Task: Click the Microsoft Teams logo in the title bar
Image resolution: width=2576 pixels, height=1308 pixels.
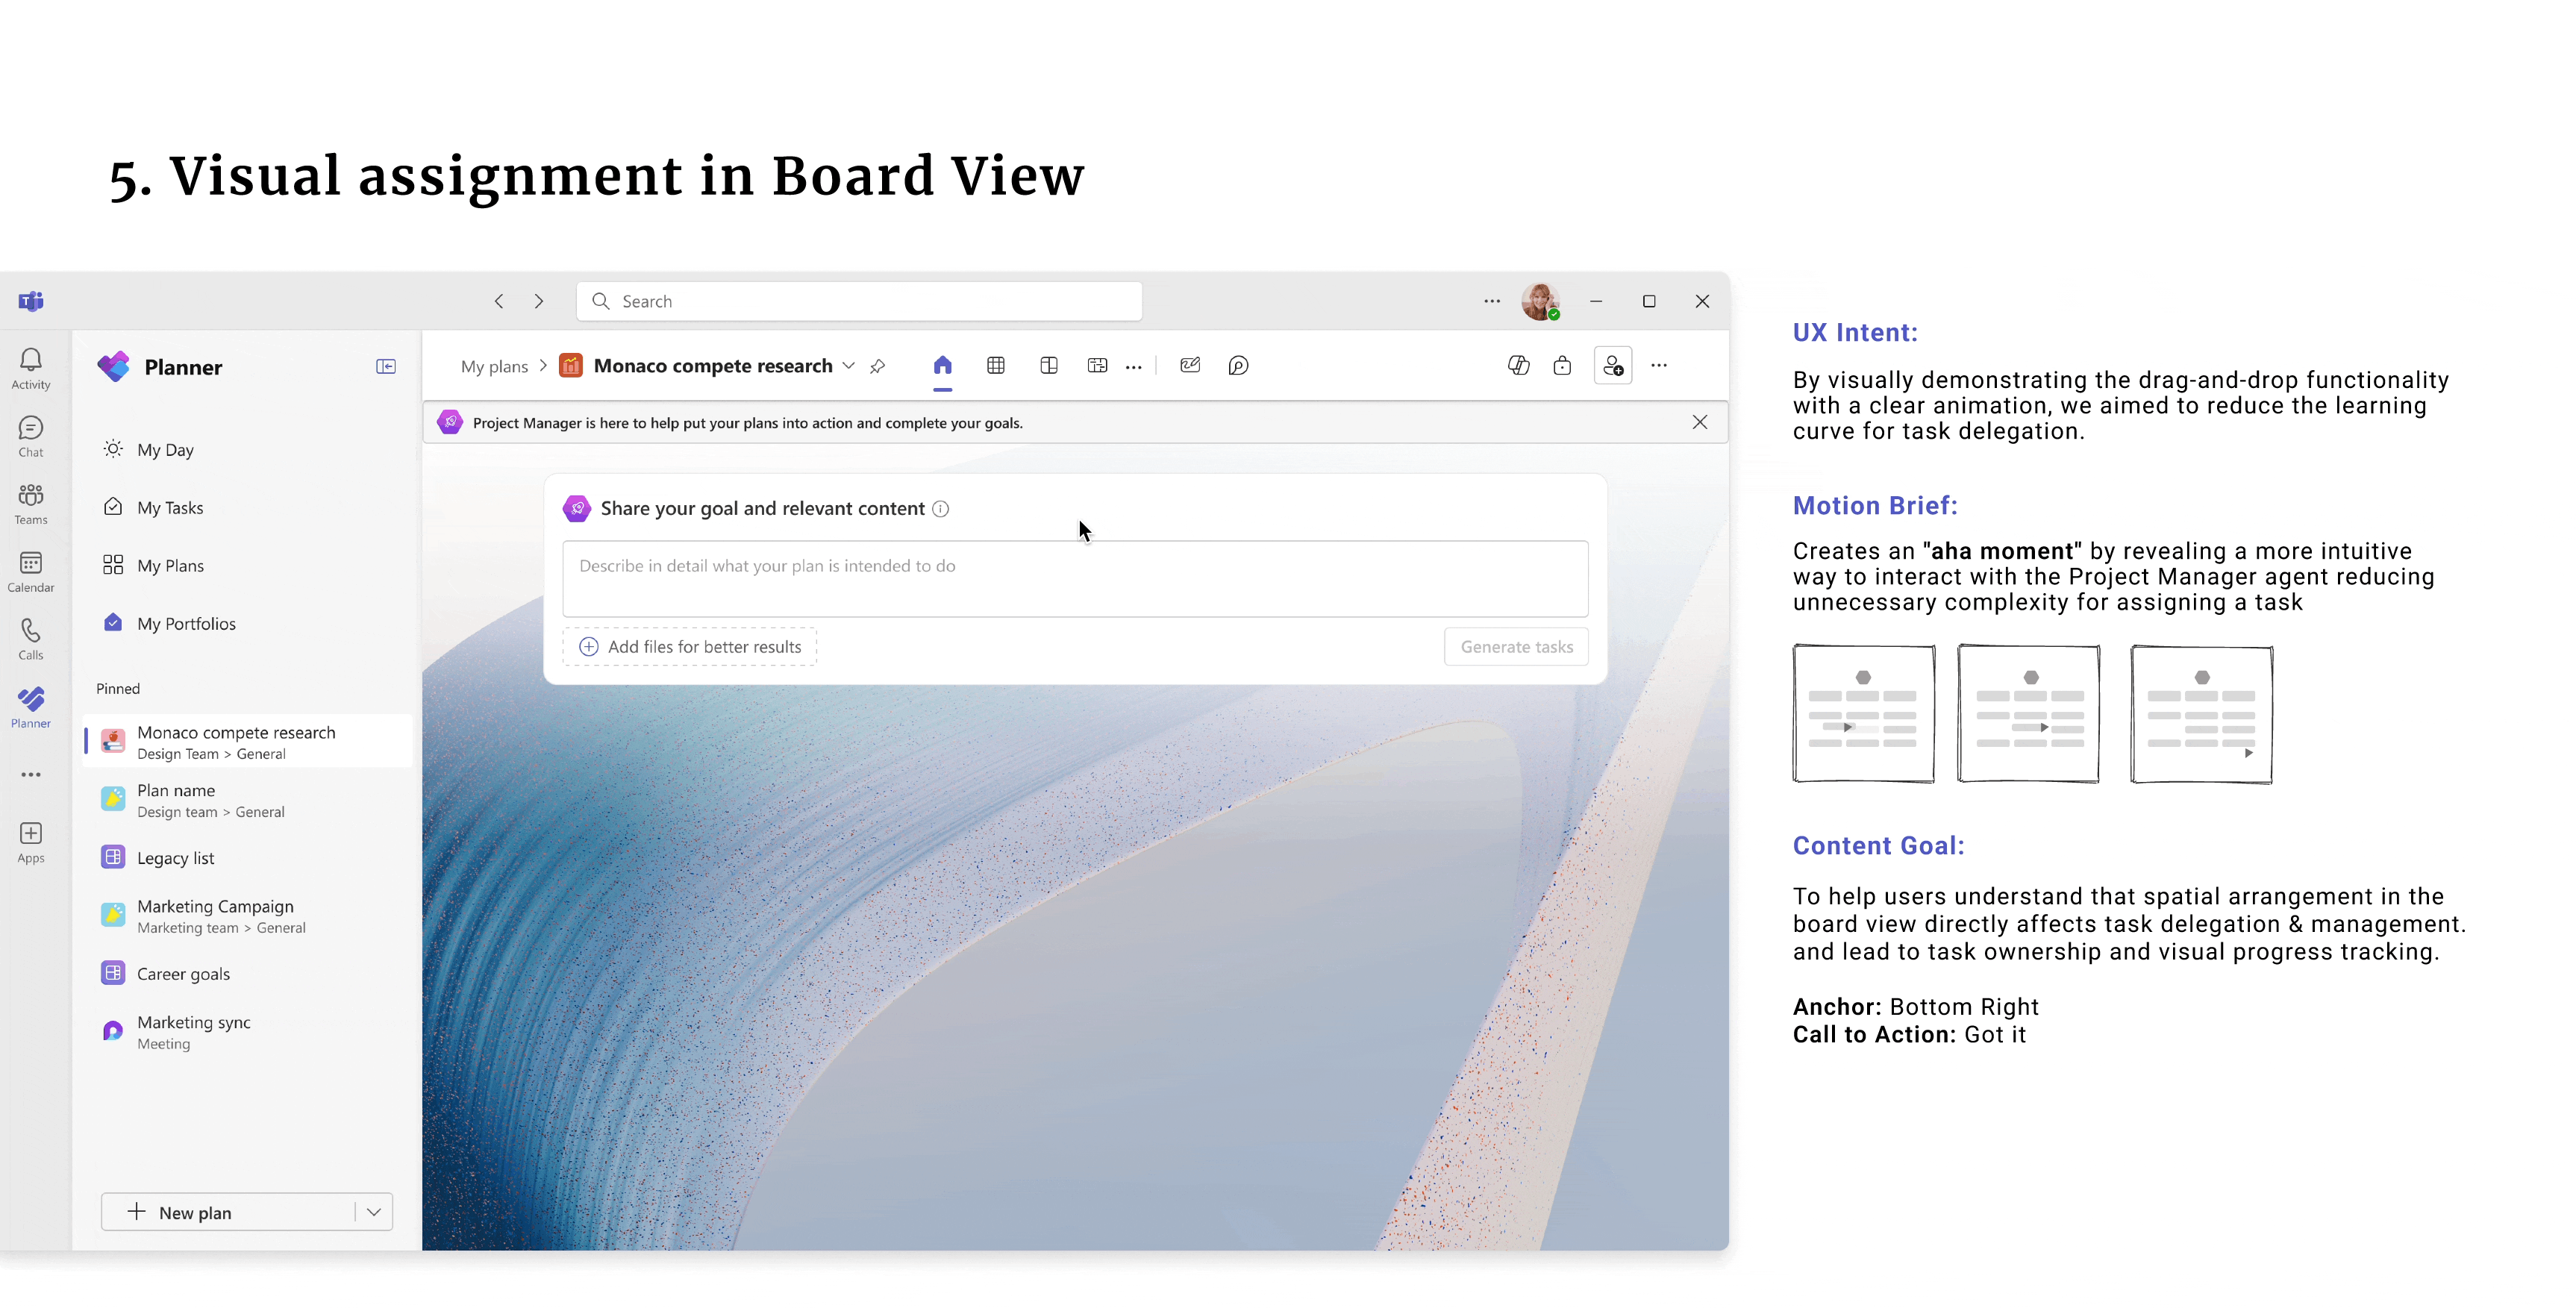Action: (31, 301)
